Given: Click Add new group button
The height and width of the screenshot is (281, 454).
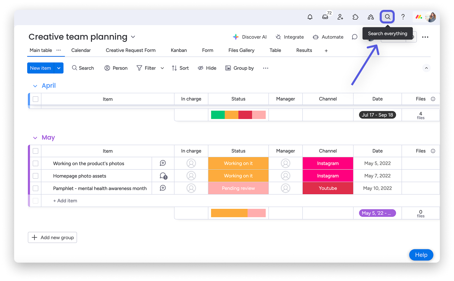Looking at the screenshot, I should (53, 238).
